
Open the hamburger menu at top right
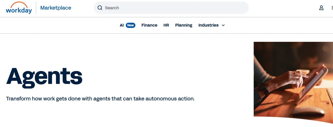pyautogui.click(x=331, y=8)
